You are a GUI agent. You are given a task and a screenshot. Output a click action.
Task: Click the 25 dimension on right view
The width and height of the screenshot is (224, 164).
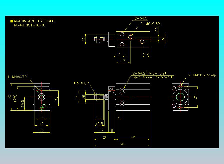[x=195, y=97]
